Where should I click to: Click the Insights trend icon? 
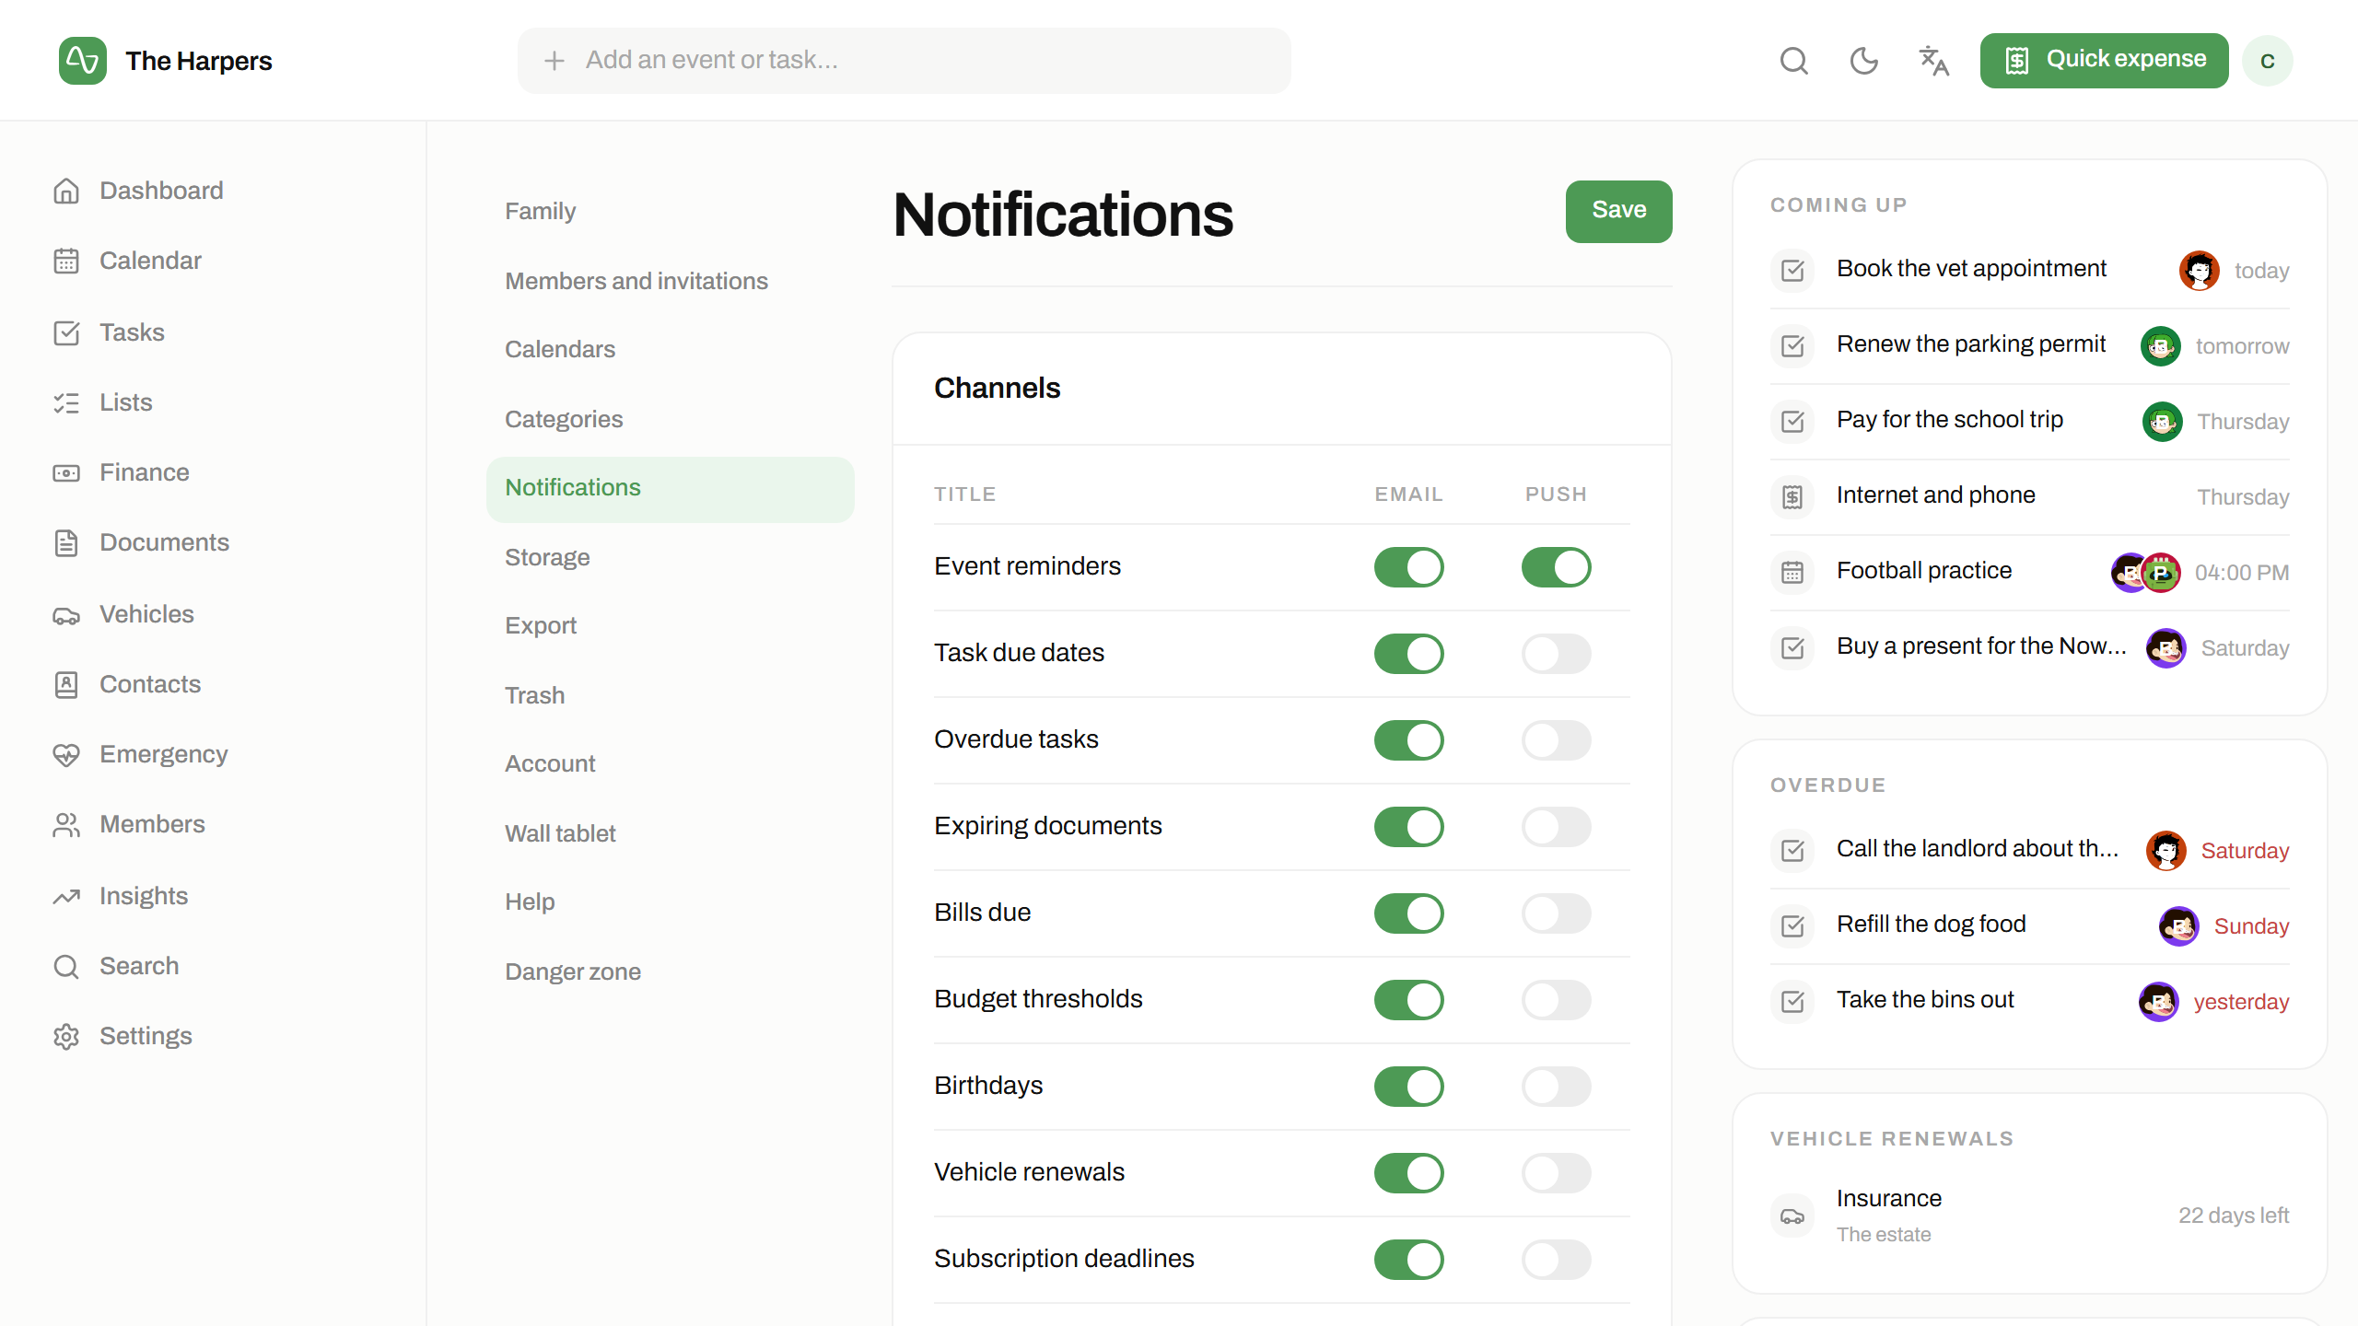[66, 896]
